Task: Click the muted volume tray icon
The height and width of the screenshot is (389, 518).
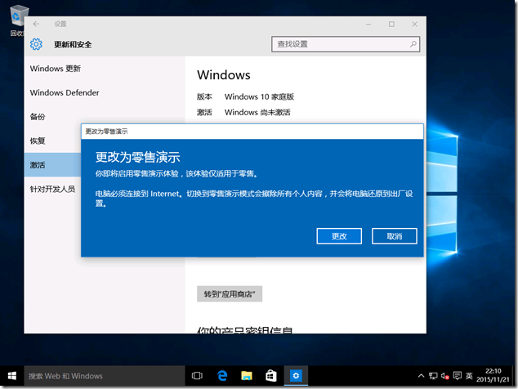Action: 445,376
